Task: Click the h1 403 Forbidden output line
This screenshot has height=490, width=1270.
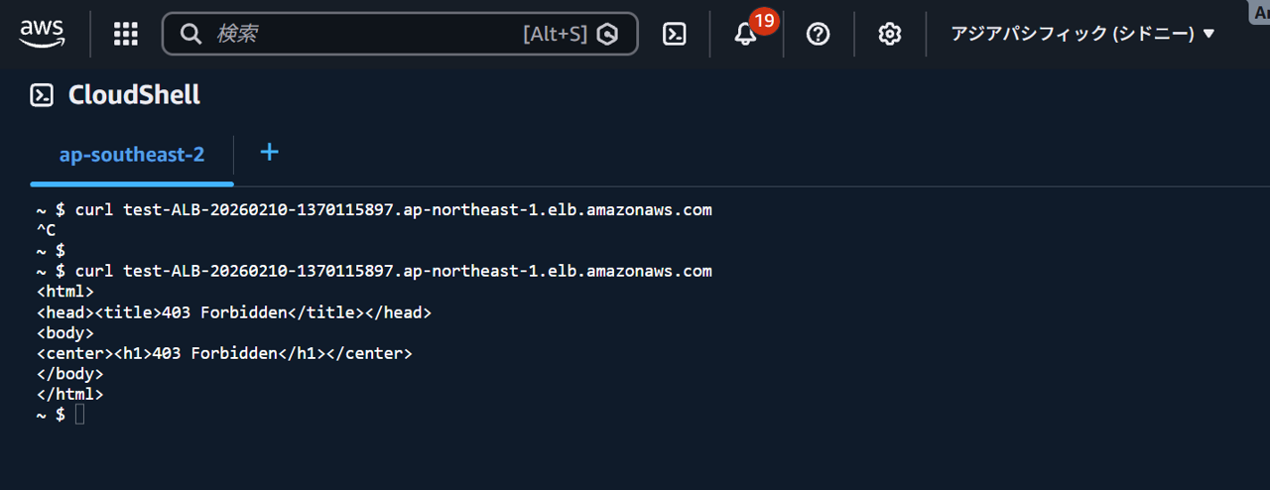Action: (x=223, y=353)
